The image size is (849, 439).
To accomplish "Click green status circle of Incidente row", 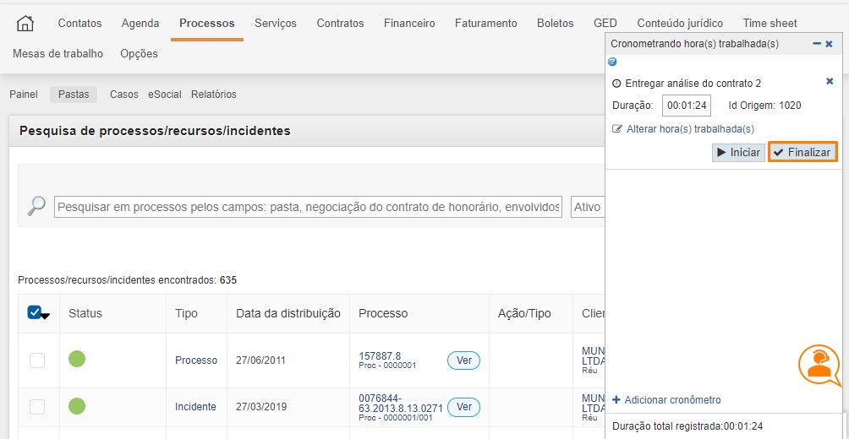I will pyautogui.click(x=77, y=406).
